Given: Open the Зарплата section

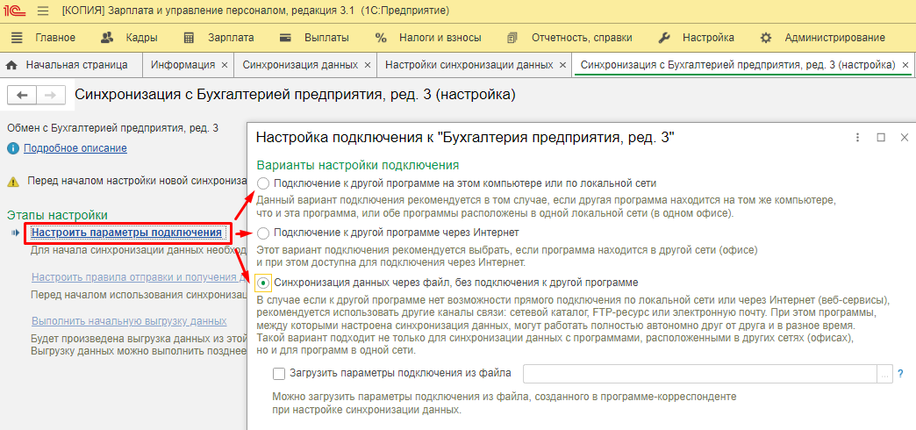Looking at the screenshot, I should [231, 38].
